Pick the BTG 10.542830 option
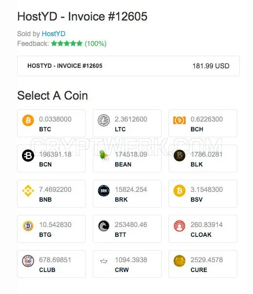Screen dimensions: 253x294 coord(51,229)
